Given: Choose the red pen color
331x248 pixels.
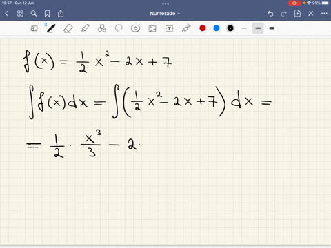Looking at the screenshot, I should tap(203, 28).
